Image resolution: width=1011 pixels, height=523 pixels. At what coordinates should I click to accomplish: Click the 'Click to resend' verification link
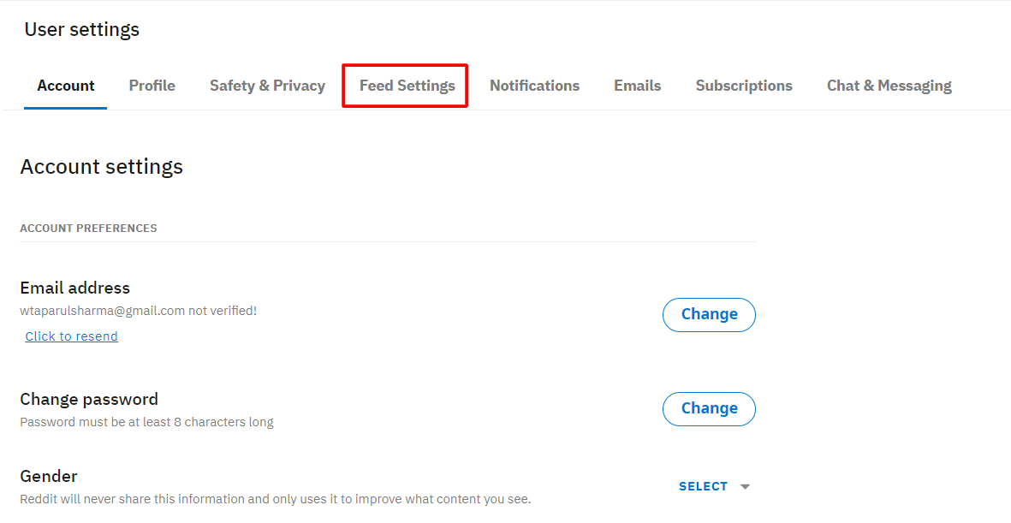[72, 336]
